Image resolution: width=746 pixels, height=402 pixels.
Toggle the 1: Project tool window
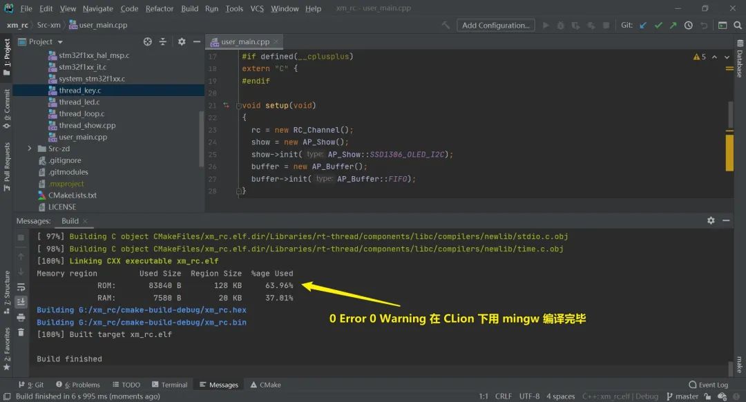[x=7, y=57]
